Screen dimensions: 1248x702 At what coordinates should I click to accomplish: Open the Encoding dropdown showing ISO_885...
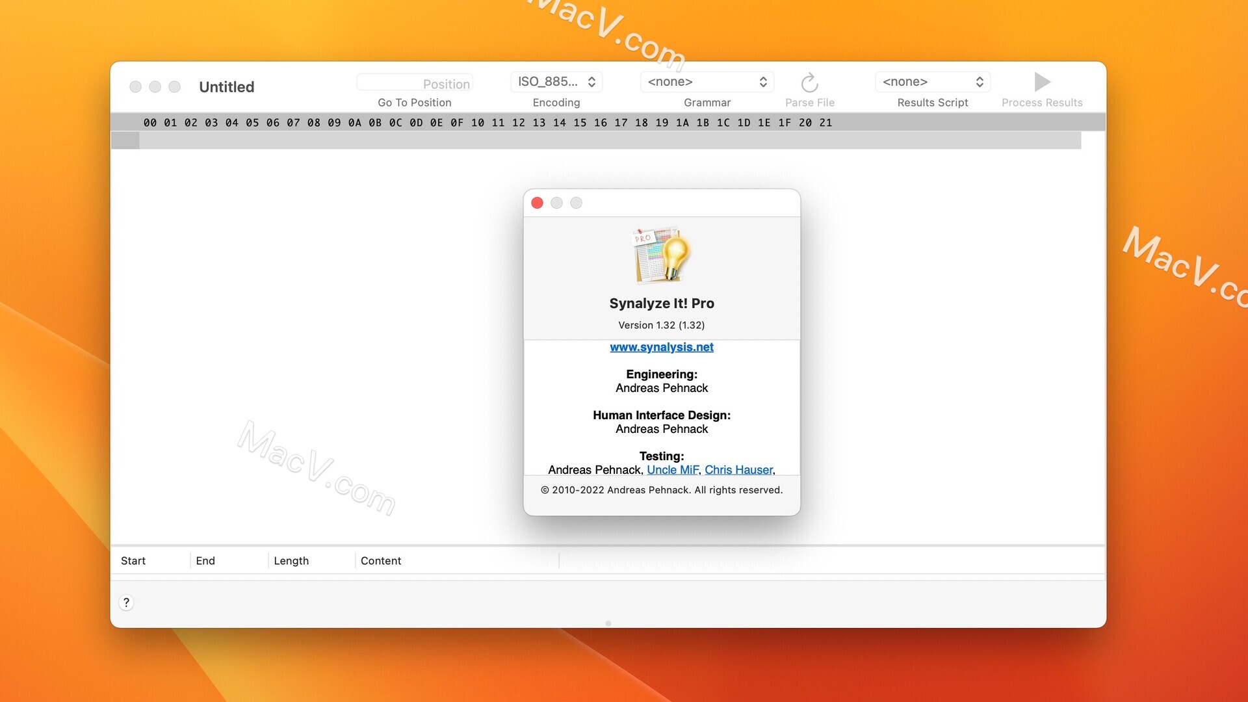pos(556,82)
